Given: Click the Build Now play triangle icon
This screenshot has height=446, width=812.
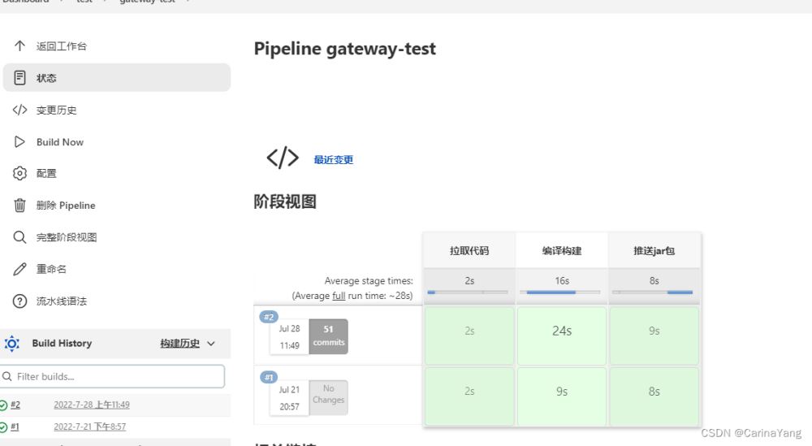Looking at the screenshot, I should pos(19,142).
